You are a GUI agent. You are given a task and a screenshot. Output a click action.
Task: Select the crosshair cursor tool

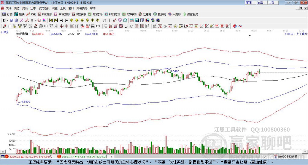tap(109, 20)
